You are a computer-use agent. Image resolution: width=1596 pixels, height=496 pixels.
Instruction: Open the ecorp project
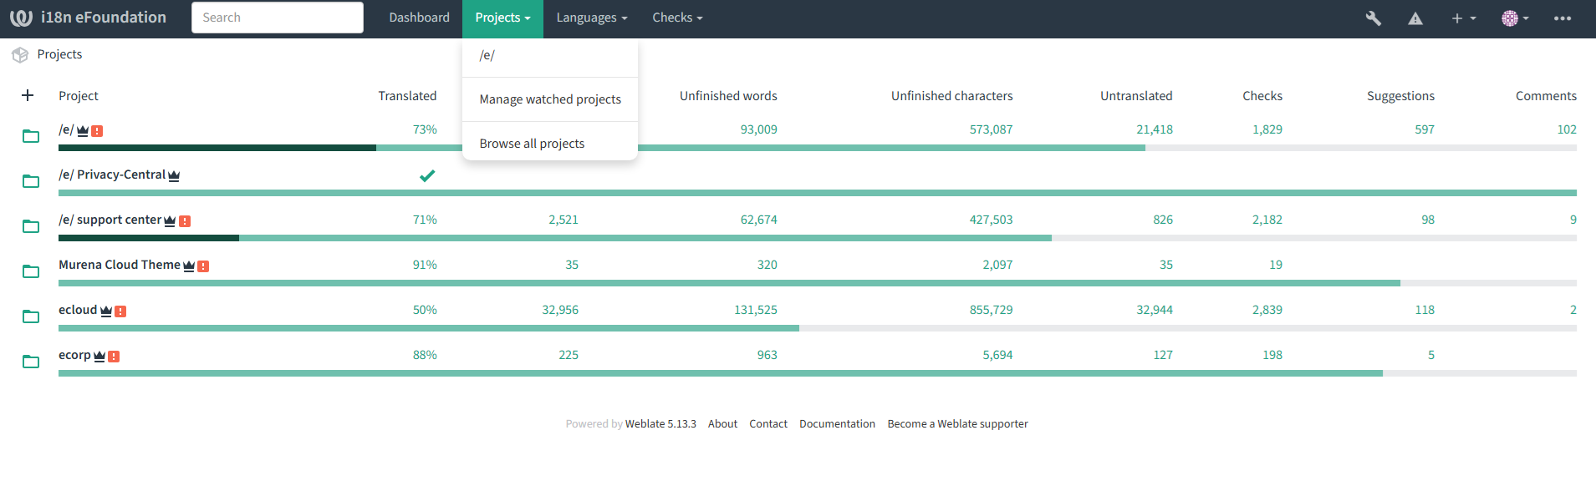(74, 355)
